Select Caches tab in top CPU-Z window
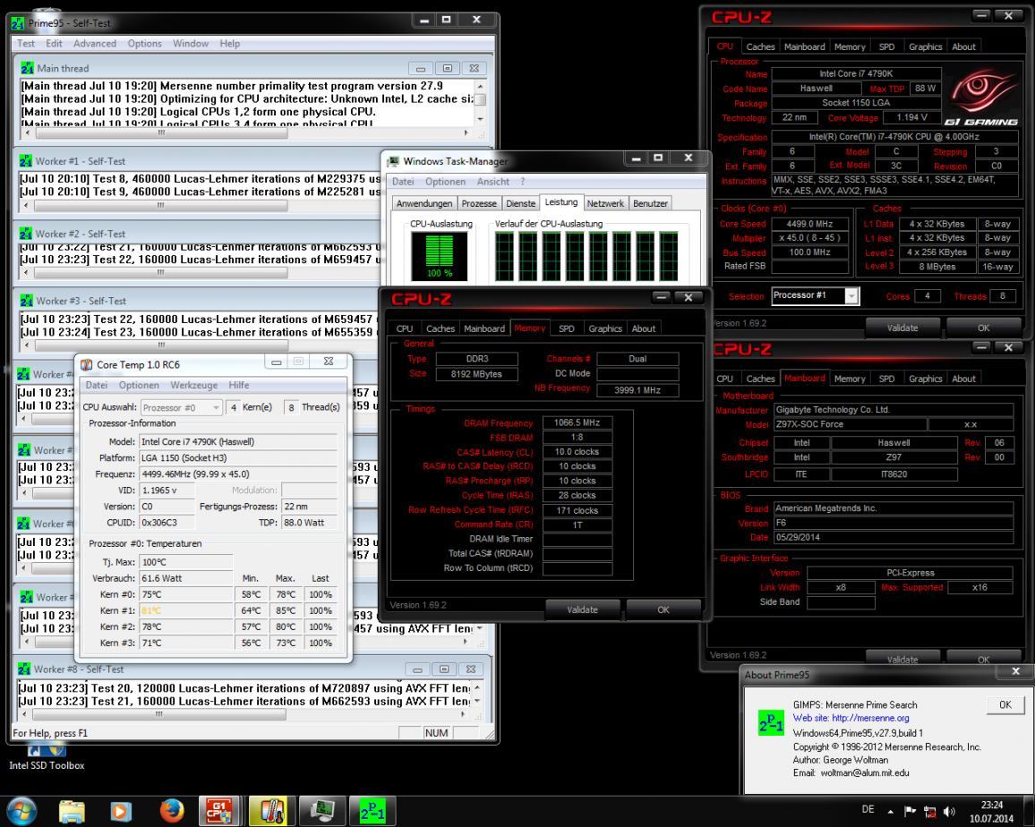Screen dimensions: 1035x827 click(760, 47)
